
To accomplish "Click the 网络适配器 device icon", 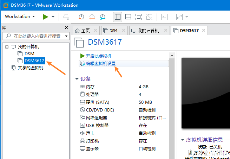I will 82,117.
